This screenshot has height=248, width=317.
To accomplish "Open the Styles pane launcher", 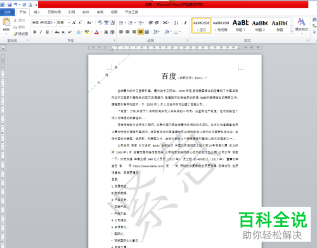I will tap(307, 41).
